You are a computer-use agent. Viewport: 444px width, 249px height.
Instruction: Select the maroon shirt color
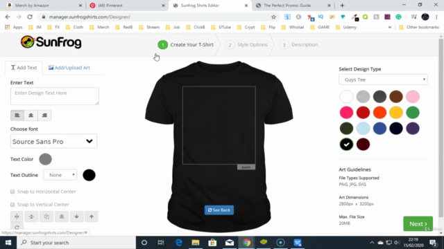click(x=363, y=145)
